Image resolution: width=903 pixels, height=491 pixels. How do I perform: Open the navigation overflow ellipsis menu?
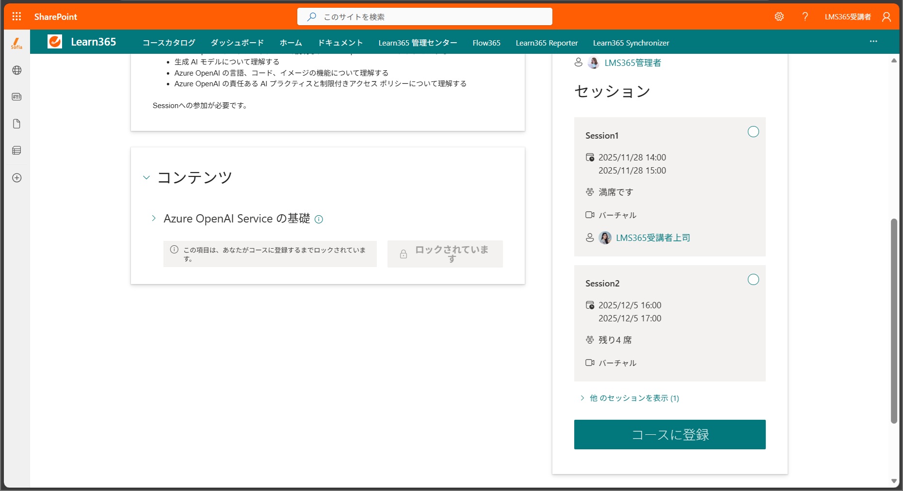(873, 42)
